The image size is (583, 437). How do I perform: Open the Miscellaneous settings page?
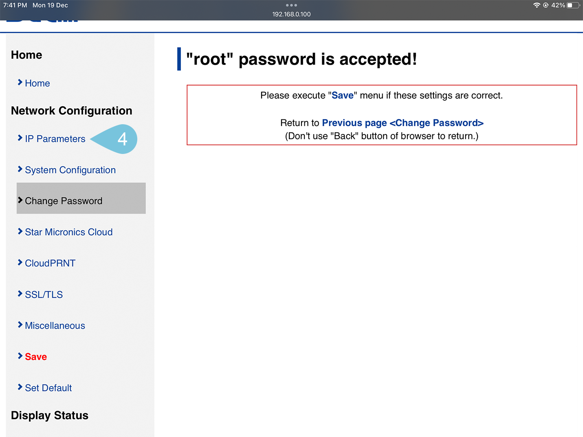[55, 326]
